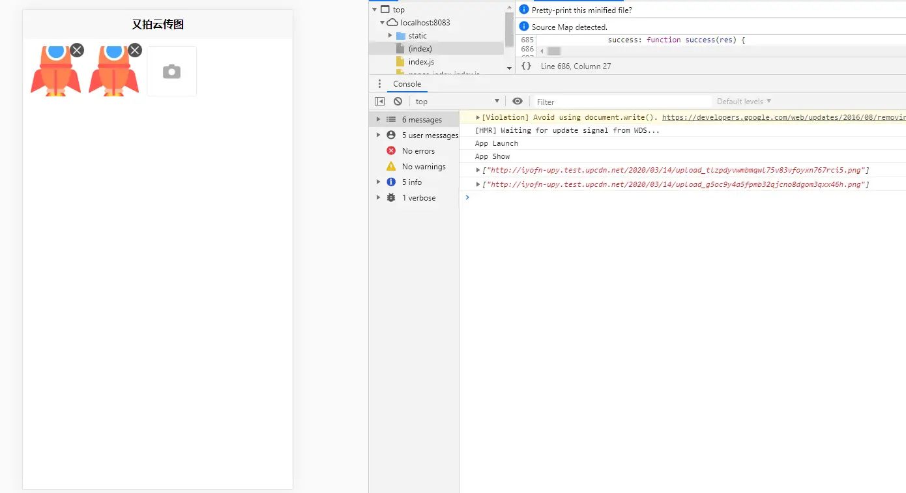Click the cloud icon beside localhost:8083
This screenshot has height=493, width=906.
392,23
